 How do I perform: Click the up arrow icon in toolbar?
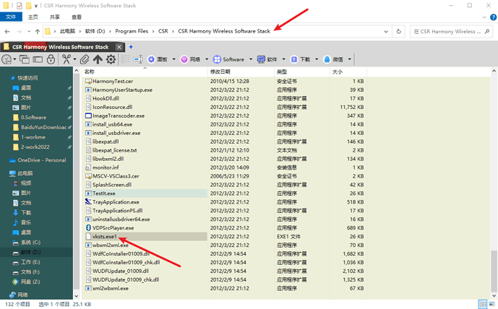(98, 59)
